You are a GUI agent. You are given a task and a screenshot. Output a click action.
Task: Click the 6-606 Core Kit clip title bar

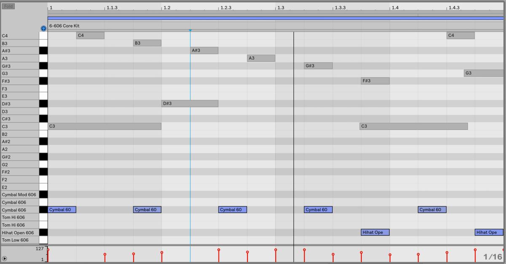pyautogui.click(x=276, y=26)
